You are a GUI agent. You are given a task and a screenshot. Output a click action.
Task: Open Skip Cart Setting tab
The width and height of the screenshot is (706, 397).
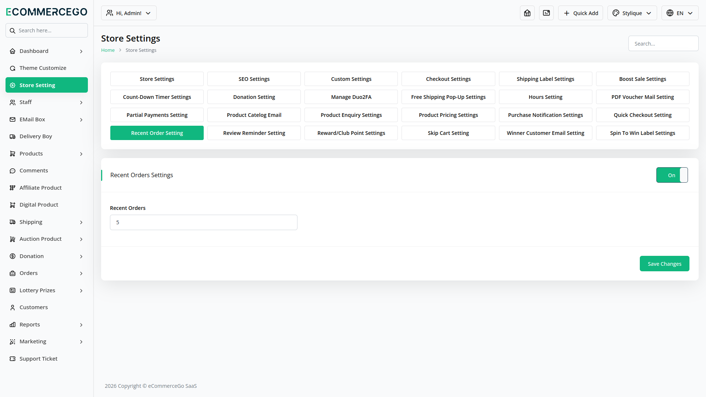448,133
